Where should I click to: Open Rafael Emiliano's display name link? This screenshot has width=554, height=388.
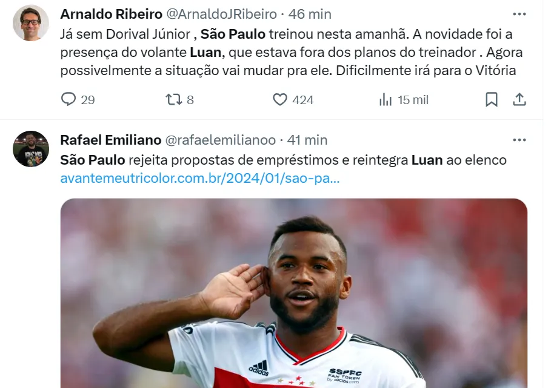(x=110, y=140)
